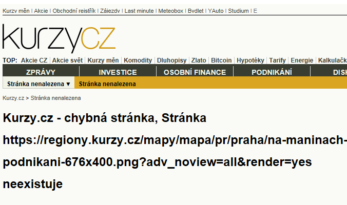Select the OSOBNÍ FINANCE tab

195,72
